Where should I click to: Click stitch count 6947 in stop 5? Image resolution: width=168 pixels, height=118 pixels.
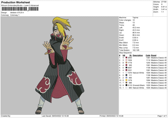coord(130,68)
